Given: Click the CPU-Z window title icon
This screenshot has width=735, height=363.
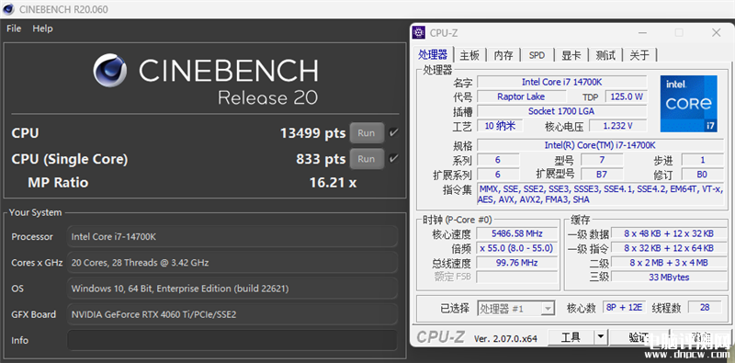Looking at the screenshot, I should pyautogui.click(x=419, y=32).
